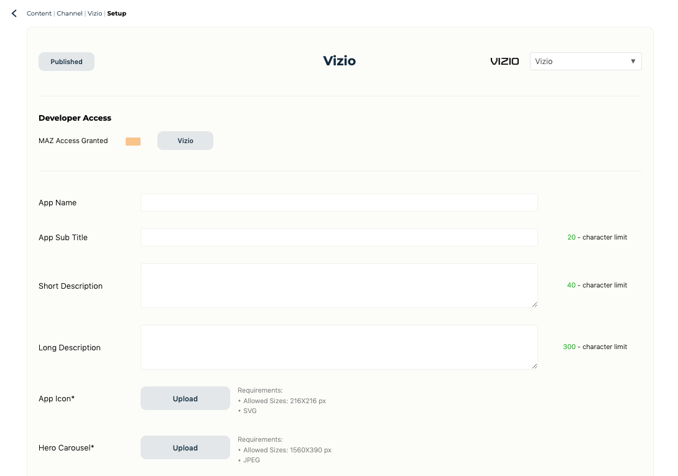Click the Vizio developer access button
The height and width of the screenshot is (476, 678).
point(185,141)
